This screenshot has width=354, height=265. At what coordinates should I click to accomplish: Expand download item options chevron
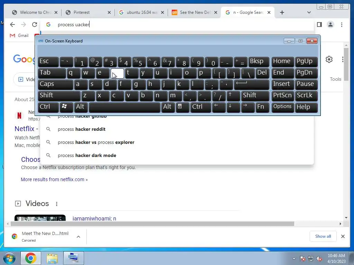click(x=78, y=237)
